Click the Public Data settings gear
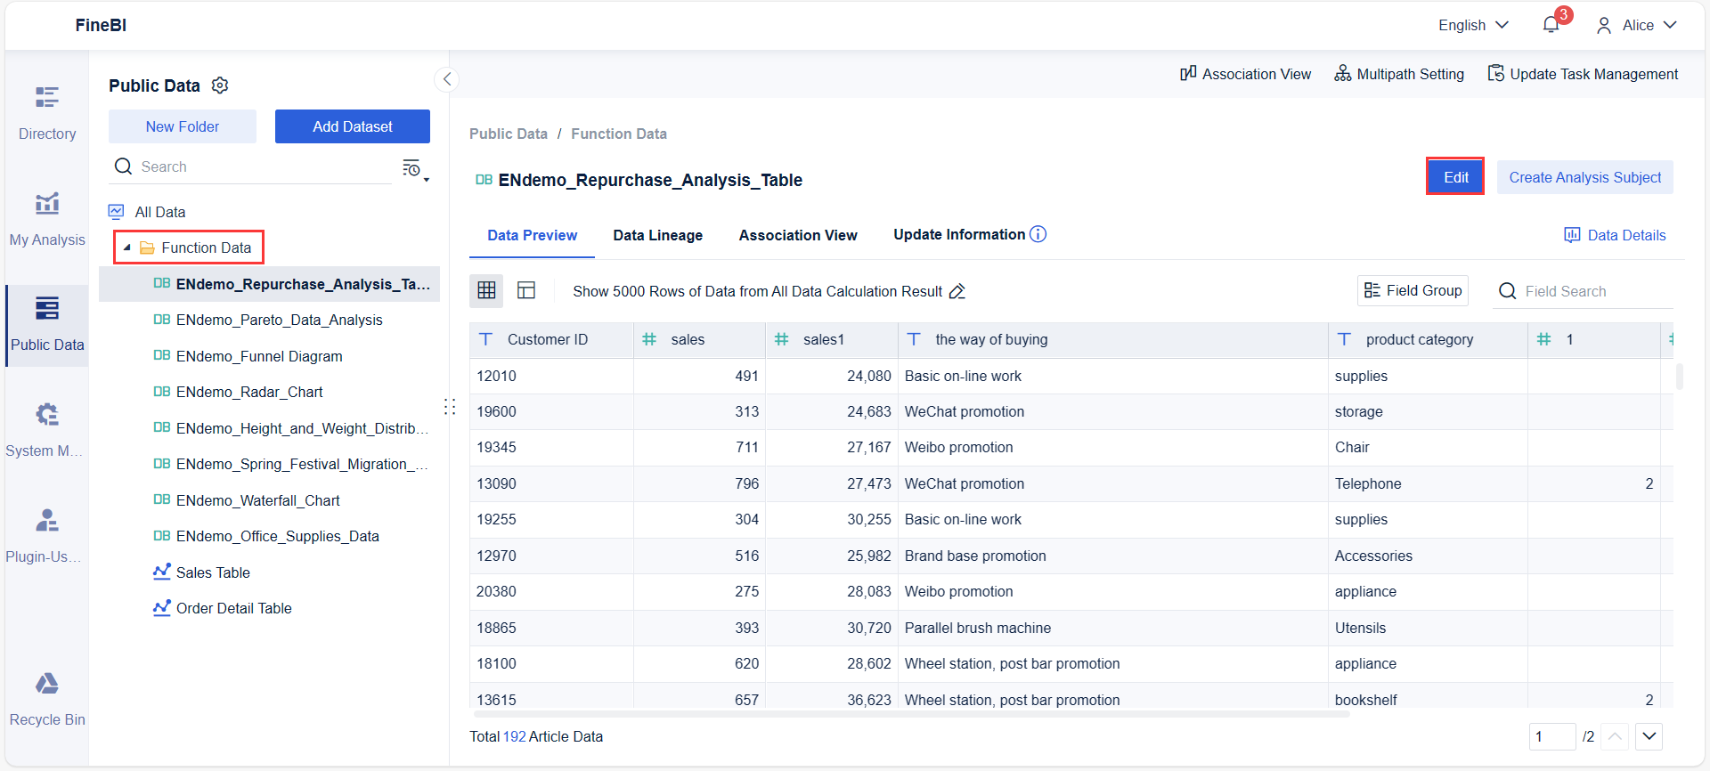The width and height of the screenshot is (1710, 771). coord(220,85)
